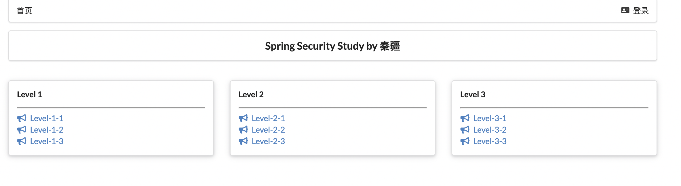Click the megaphone icon beside Level-1-3
This screenshot has height=186, width=681.
pos(22,141)
